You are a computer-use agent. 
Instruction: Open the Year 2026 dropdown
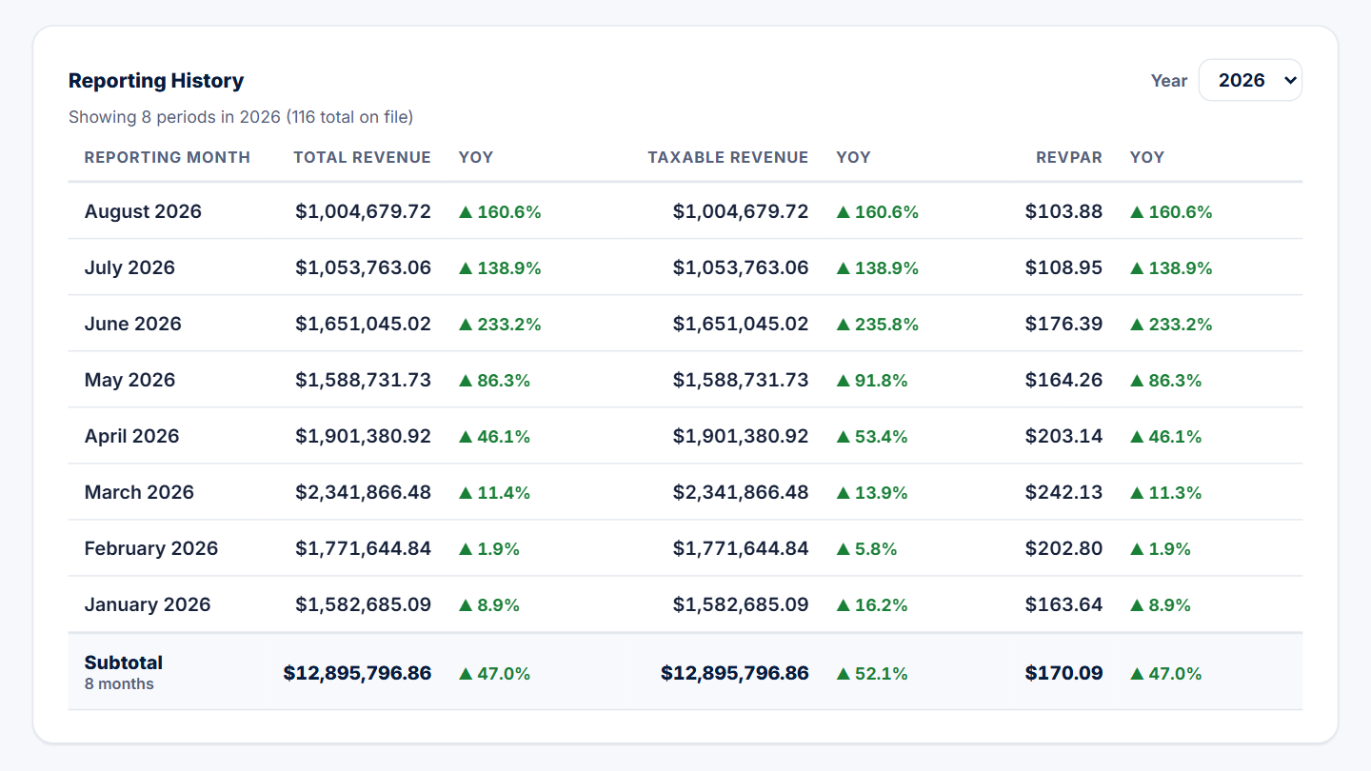click(x=1249, y=80)
